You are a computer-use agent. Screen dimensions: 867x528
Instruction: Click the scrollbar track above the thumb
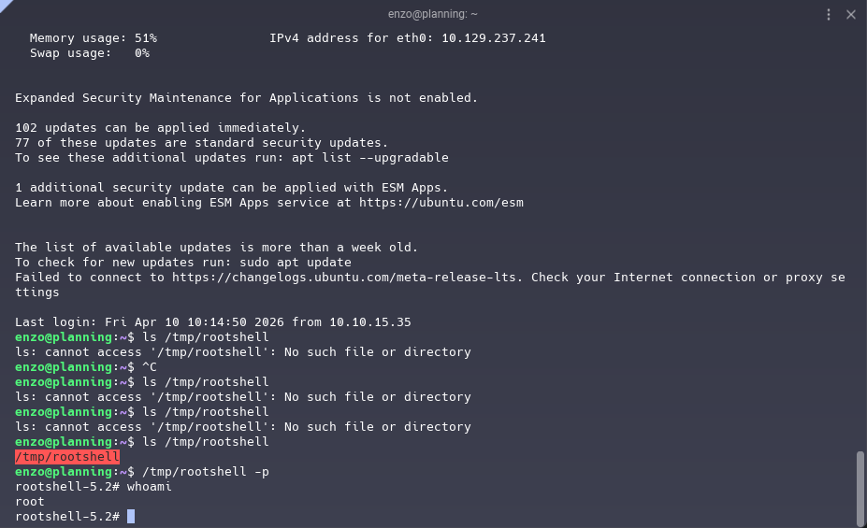coord(860,234)
